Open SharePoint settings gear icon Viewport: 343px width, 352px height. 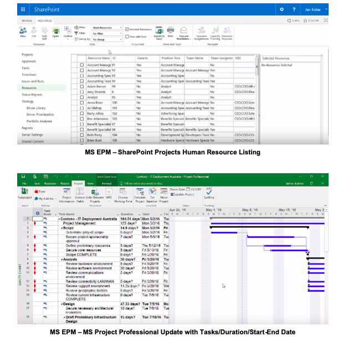[x=281, y=9]
